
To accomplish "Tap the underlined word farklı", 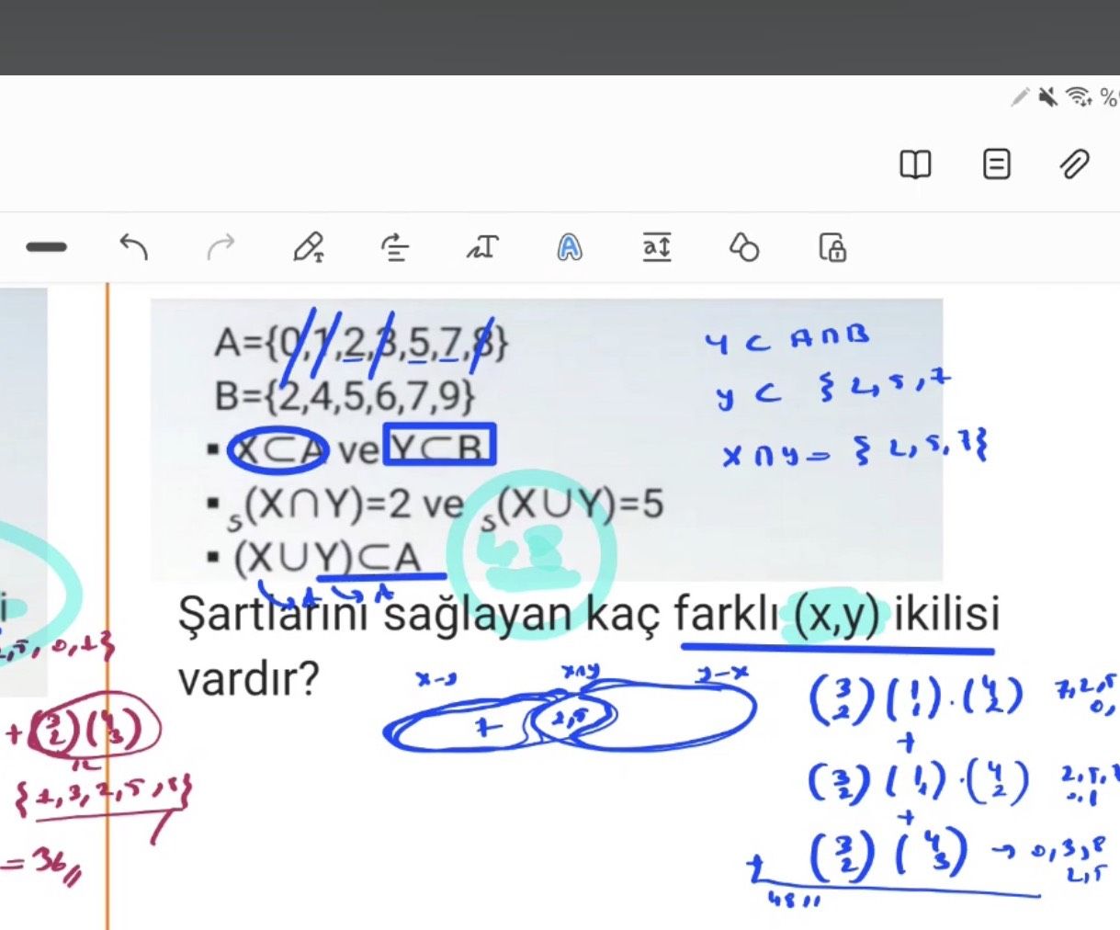I will (x=729, y=614).
